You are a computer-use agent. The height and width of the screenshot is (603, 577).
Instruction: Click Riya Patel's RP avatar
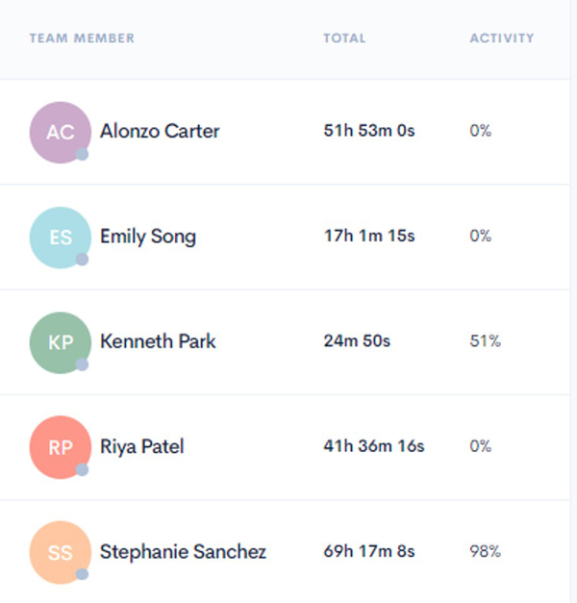(x=60, y=447)
